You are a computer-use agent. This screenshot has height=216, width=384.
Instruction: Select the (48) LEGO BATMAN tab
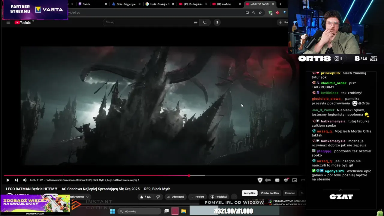[260, 4]
